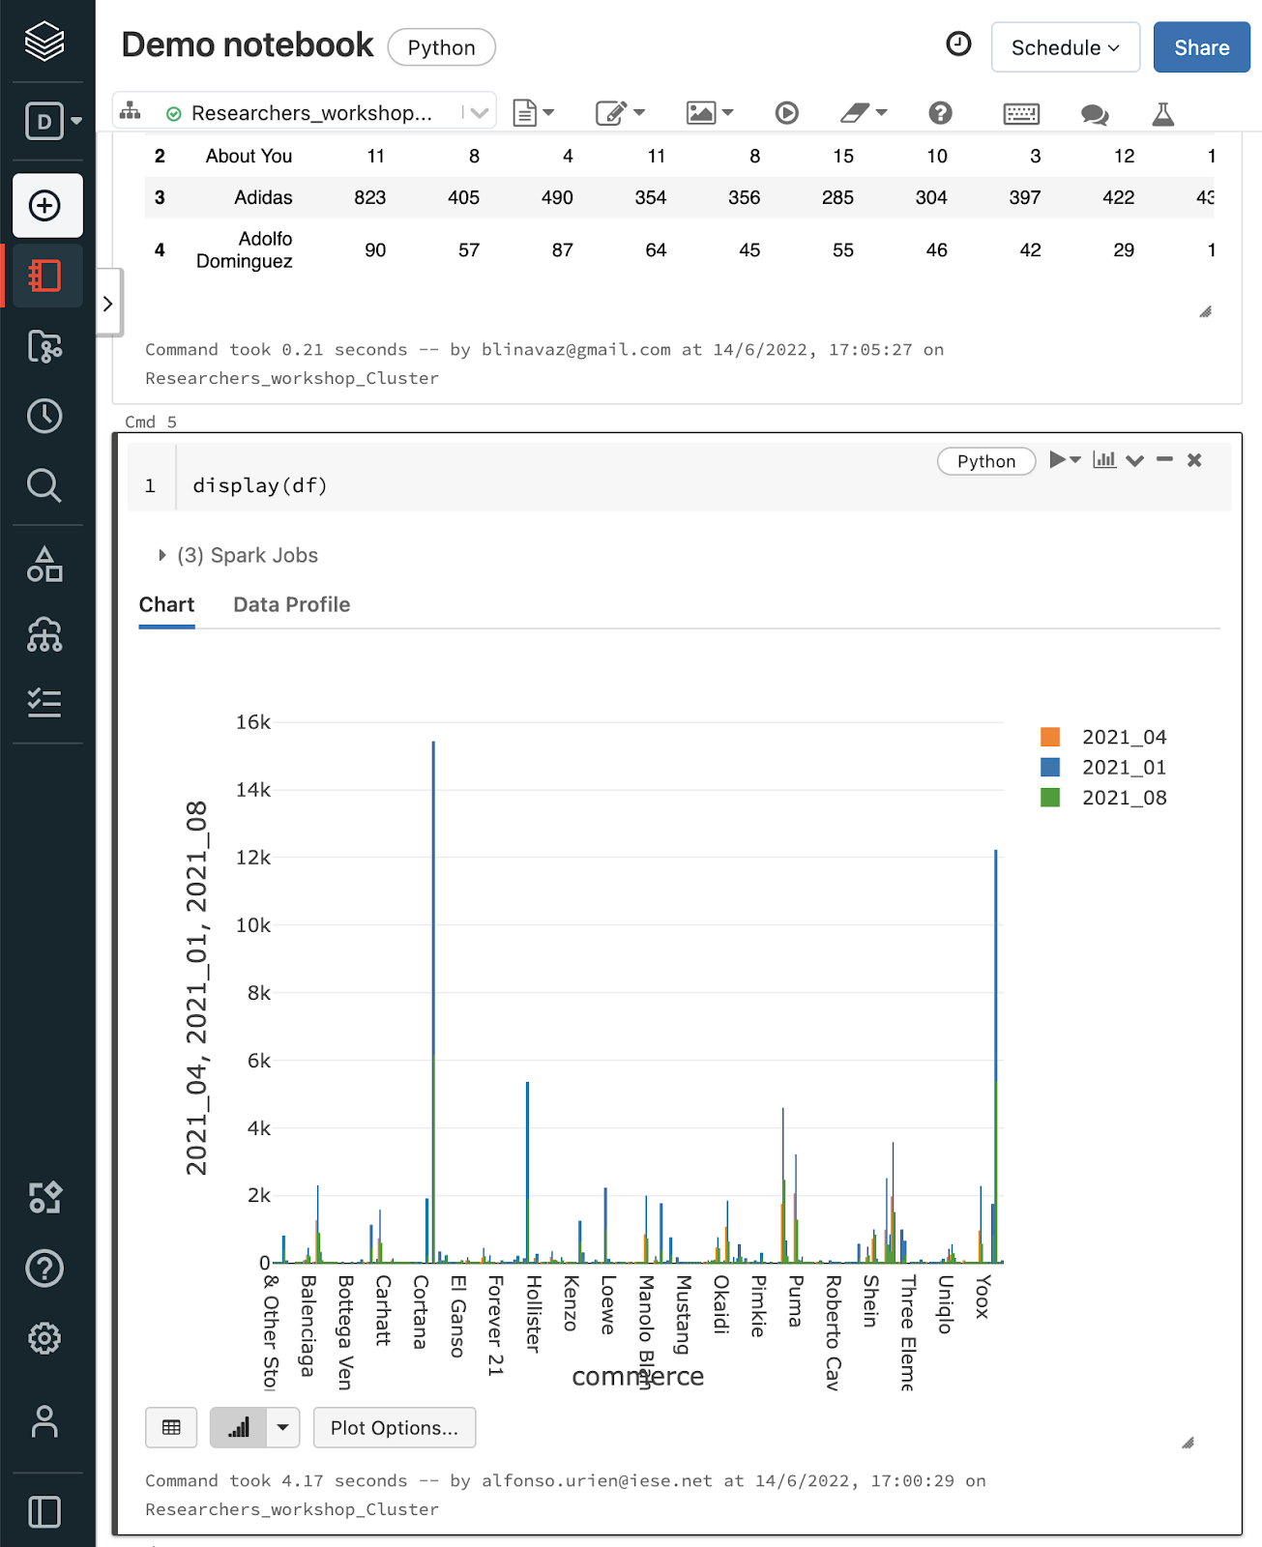Click the Create plus icon in sidebar
The height and width of the screenshot is (1547, 1262).
click(45, 206)
